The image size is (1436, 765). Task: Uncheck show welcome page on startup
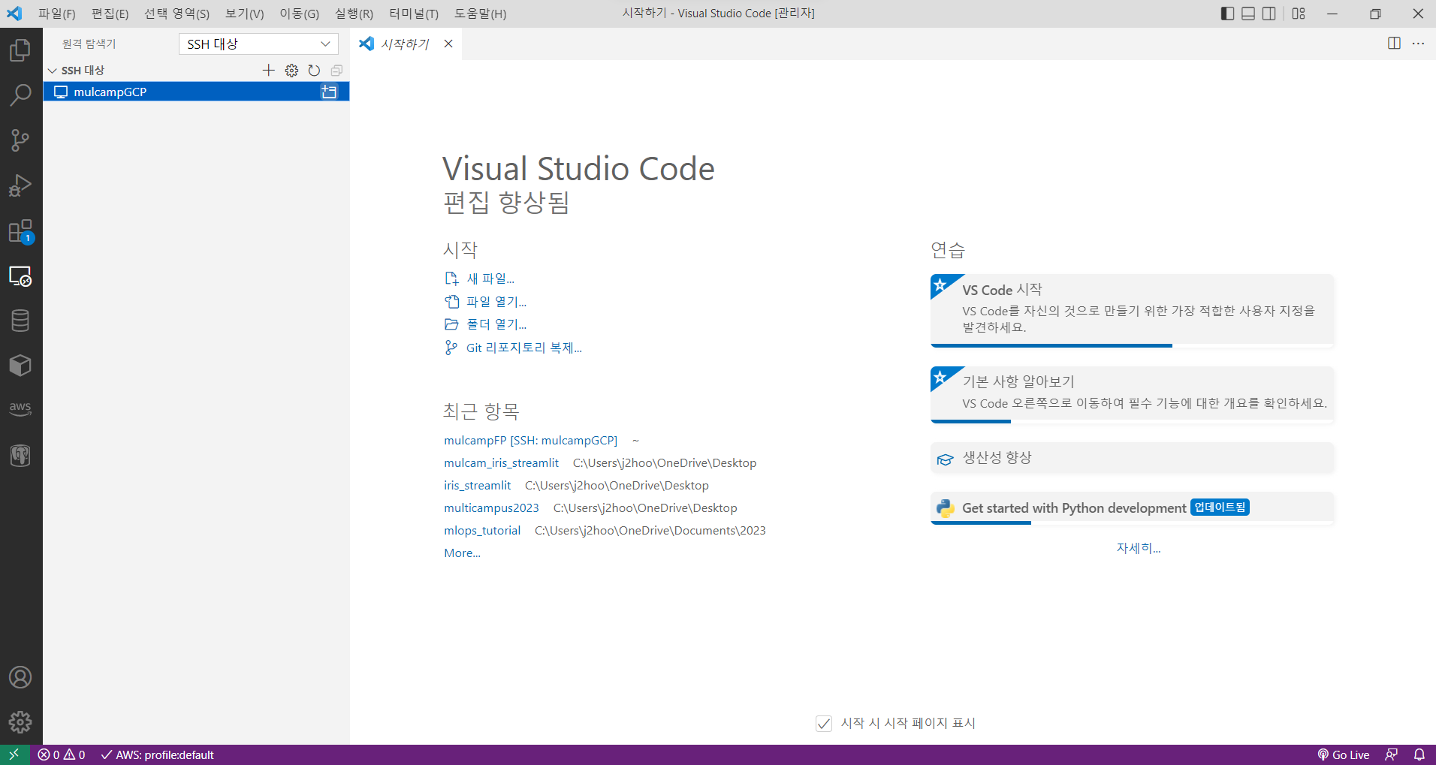[x=824, y=723]
